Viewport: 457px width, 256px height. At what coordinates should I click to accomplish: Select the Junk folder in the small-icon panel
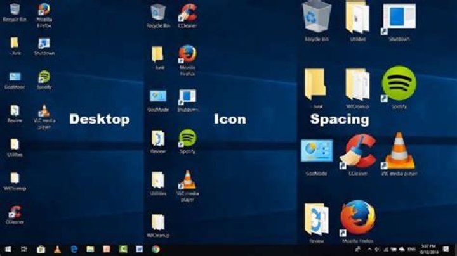point(15,46)
